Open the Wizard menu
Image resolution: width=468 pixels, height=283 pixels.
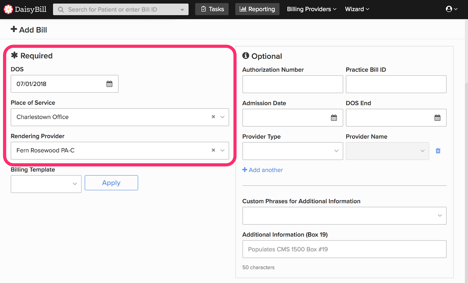[357, 9]
